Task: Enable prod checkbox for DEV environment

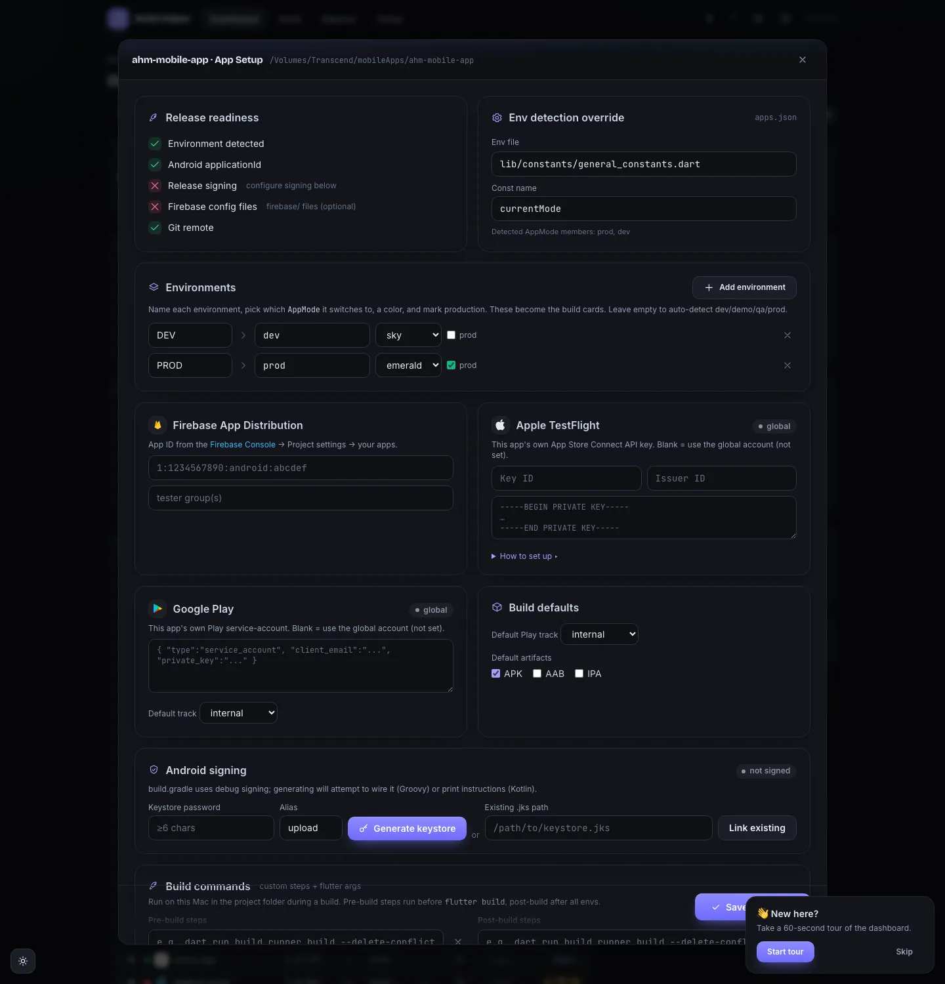Action: (x=451, y=335)
